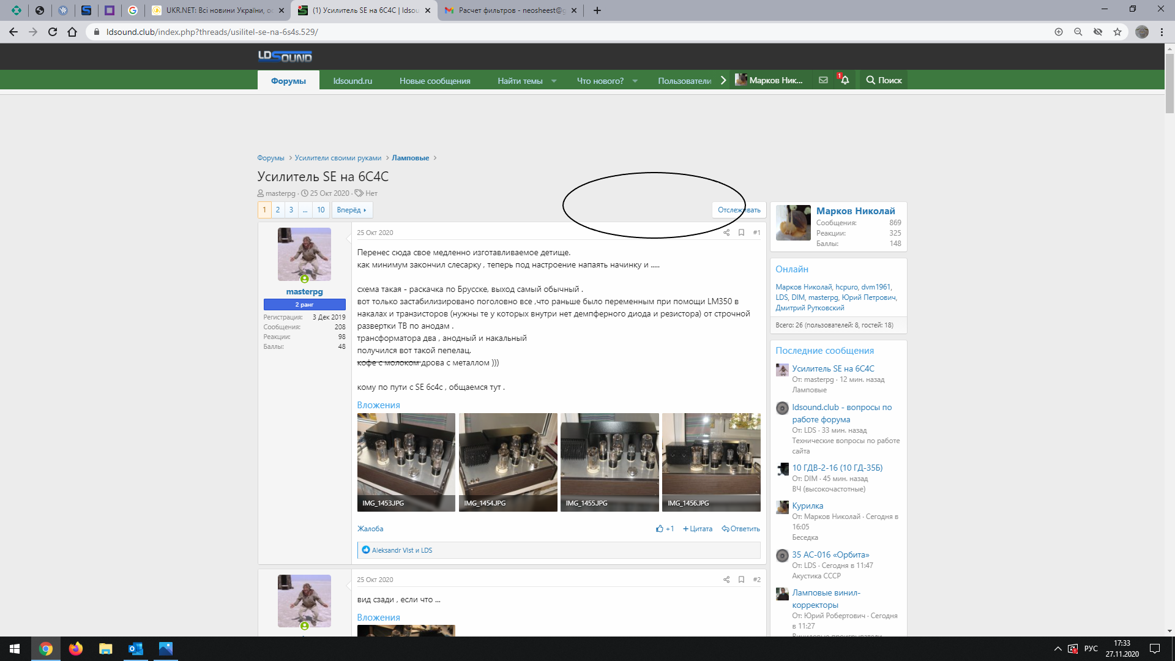The height and width of the screenshot is (661, 1175).
Task: Go to browser home page
Action: (72, 32)
